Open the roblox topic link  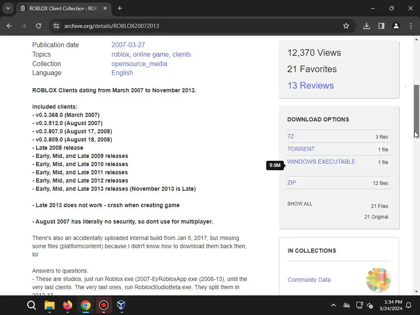(120, 54)
